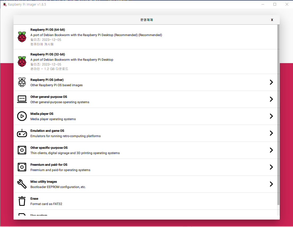Click 'Thin clients, digital signage and 3D printing' description
Viewport: 293px width, 227px height.
75,153
